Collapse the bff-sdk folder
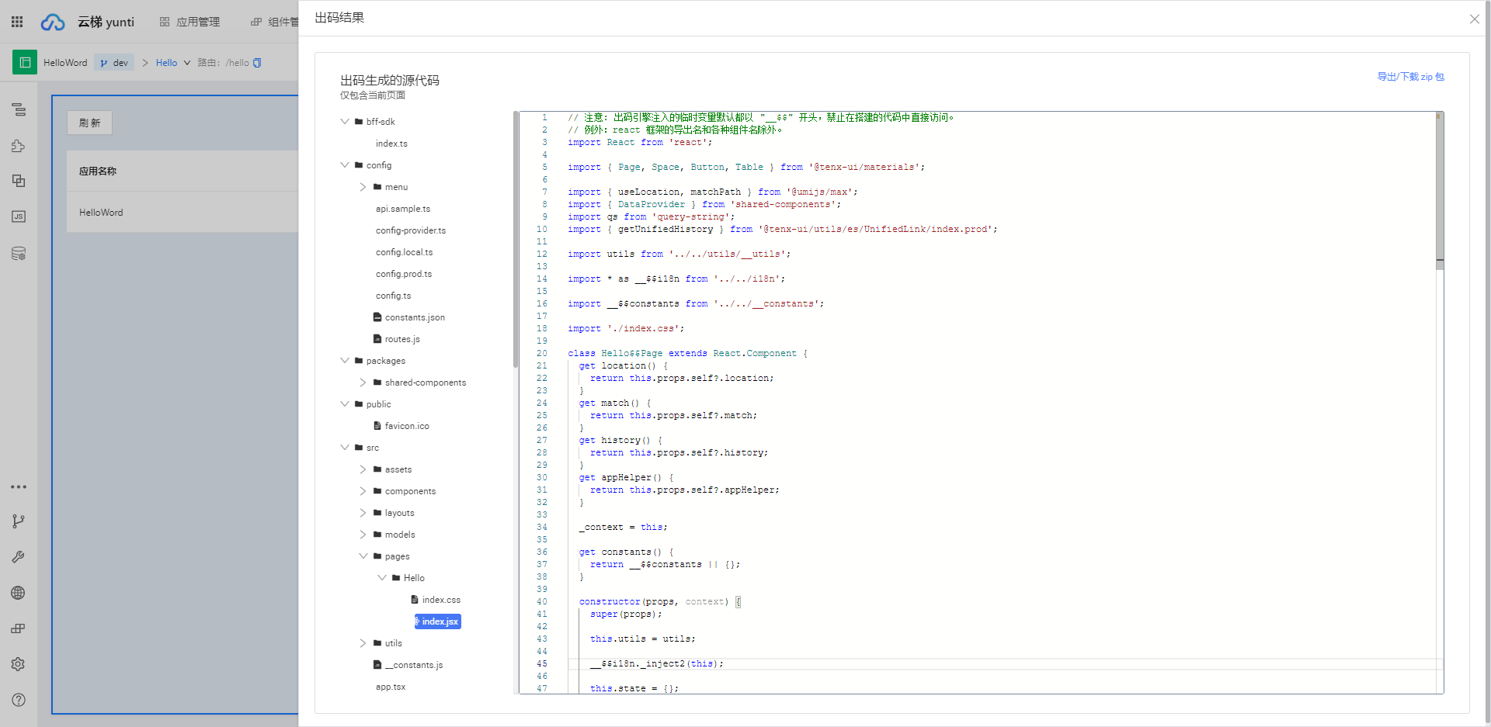The image size is (1491, 727). (x=345, y=121)
